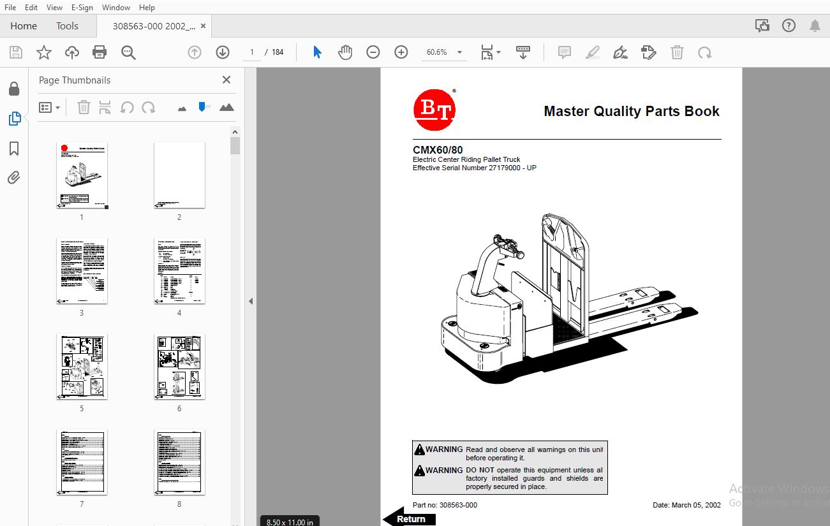Select the highlight text pen tool
The width and height of the screenshot is (830, 526).
tap(593, 52)
